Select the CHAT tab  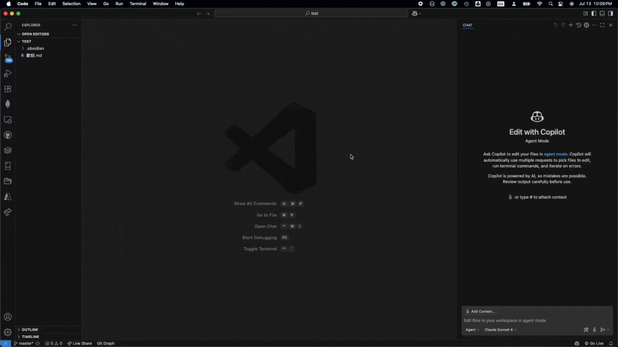[467, 25]
